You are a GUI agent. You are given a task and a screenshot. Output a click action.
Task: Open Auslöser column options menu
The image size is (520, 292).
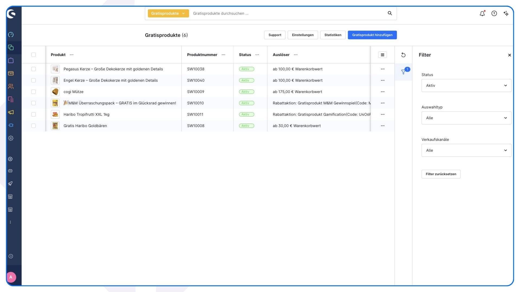click(296, 55)
